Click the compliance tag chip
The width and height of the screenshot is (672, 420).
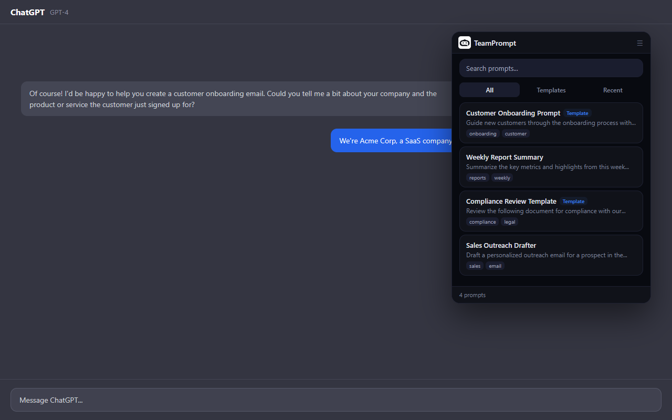tap(482, 222)
